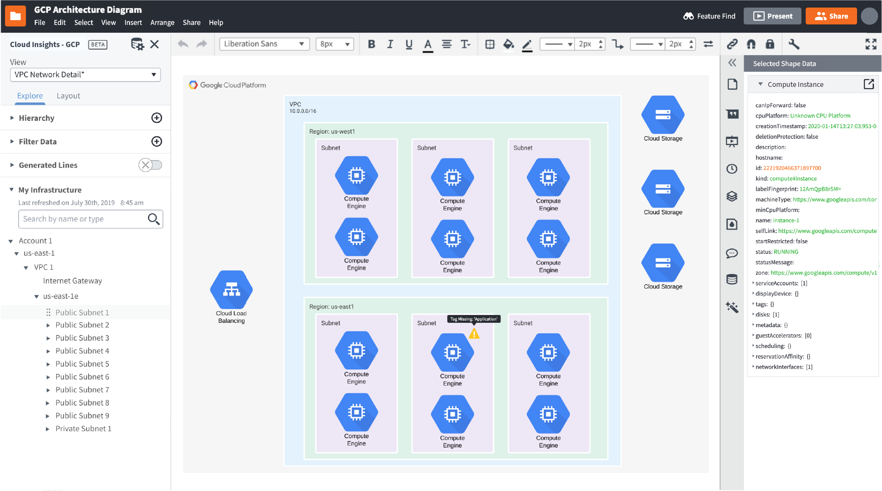Select Internet Gateway in tree

click(73, 281)
